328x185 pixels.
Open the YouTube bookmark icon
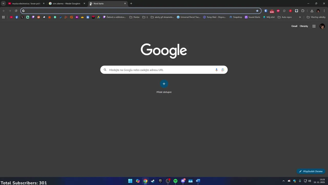click(x=11, y=17)
